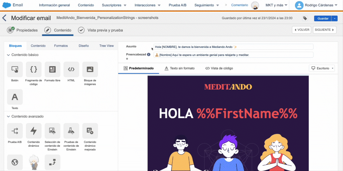Image resolution: width=343 pixels, height=171 pixels.
Task: Select the Botón content block icon
Action: coord(15,69)
